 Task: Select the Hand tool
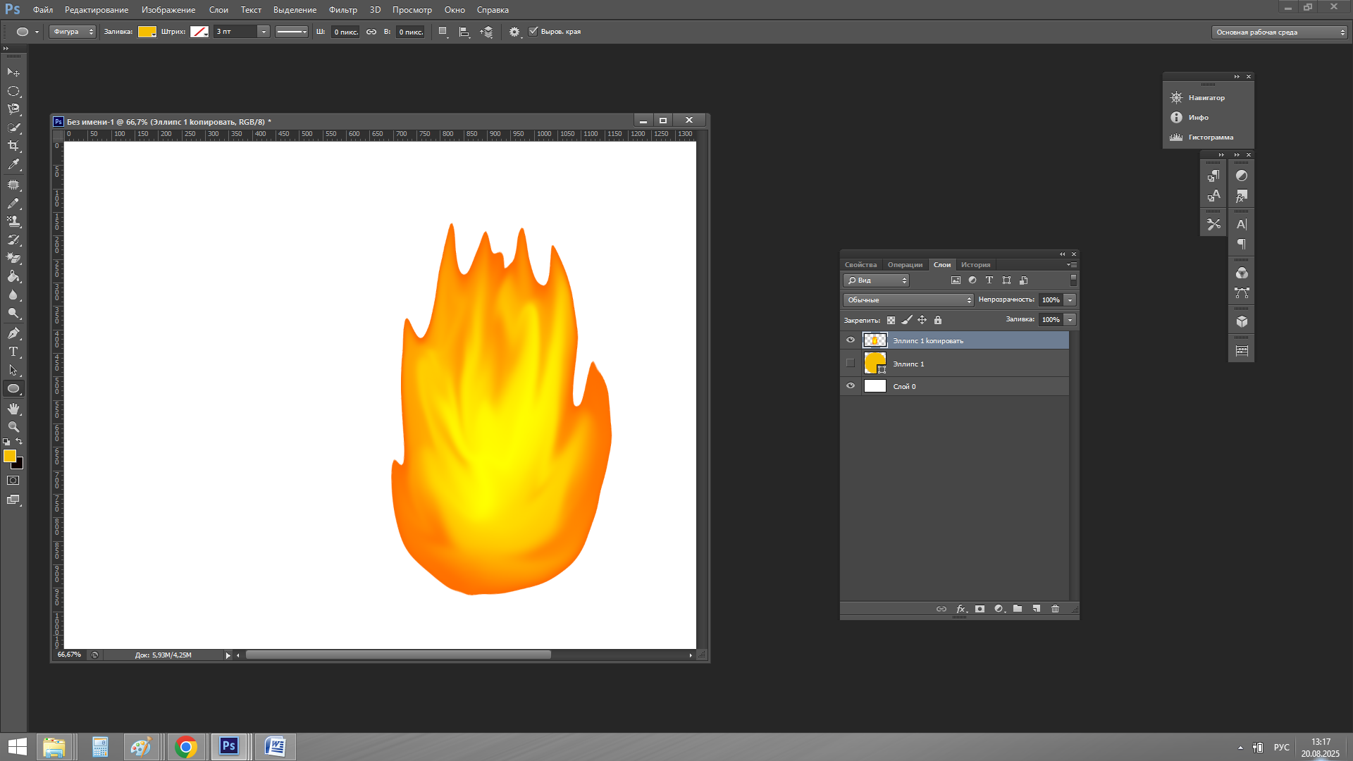13,409
